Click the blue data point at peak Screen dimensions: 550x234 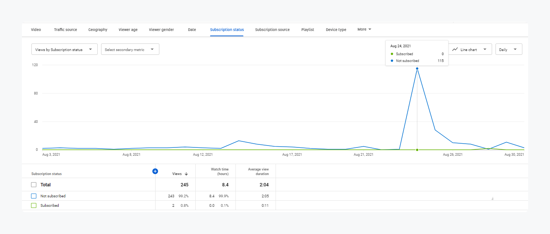pos(417,68)
